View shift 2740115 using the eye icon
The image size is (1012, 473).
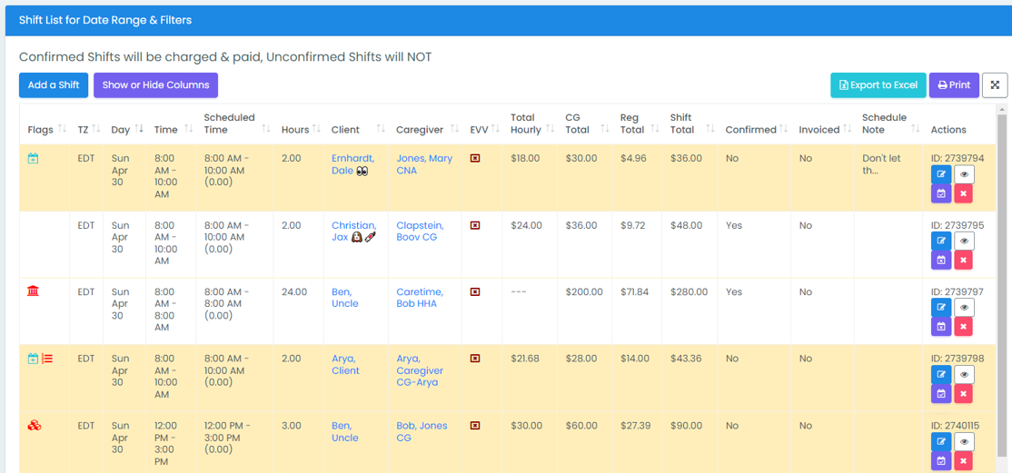964,441
